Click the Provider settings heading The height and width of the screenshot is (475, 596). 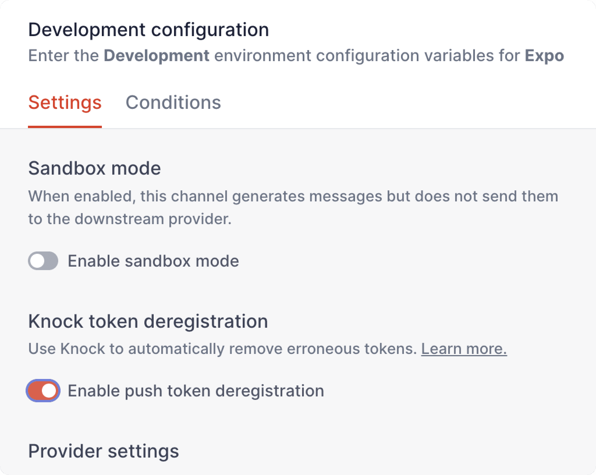pos(103,451)
